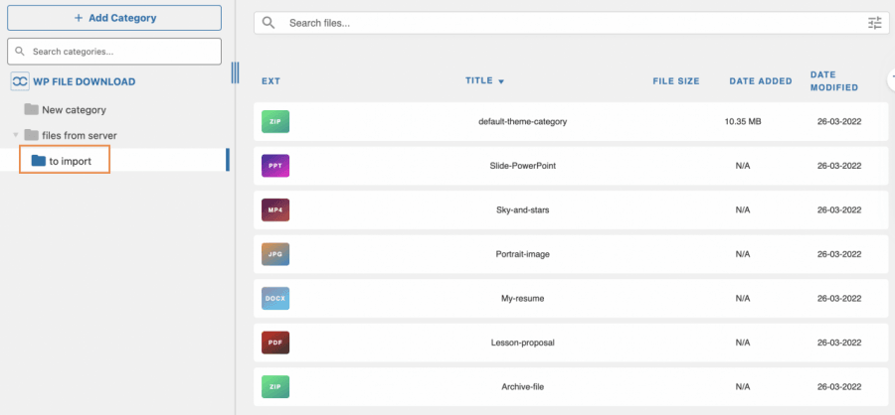Click the JPG file type icon
Screen dimensions: 895x415
coord(275,254)
